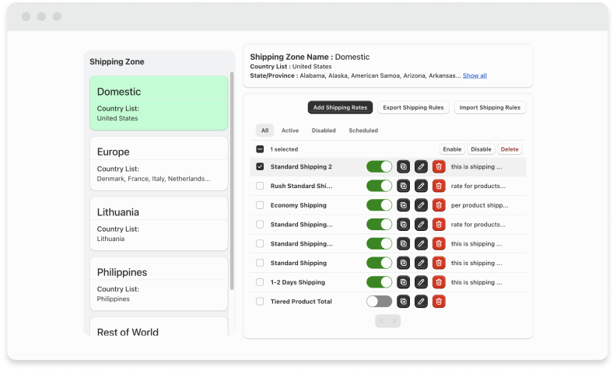613x370 pixels.
Task: Duplicate the Standard Shipping 2 rate
Action: click(x=403, y=166)
